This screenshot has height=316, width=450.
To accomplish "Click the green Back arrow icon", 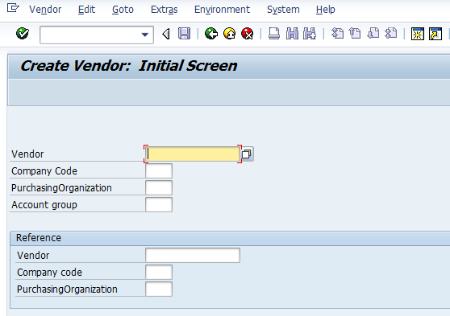I will click(x=211, y=34).
